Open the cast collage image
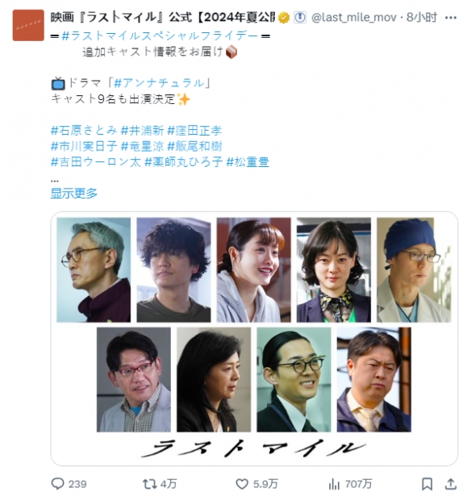The image size is (471, 501). (x=254, y=339)
